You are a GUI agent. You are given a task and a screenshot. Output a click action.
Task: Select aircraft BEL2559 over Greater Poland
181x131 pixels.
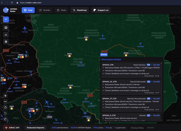[x=81, y=63]
